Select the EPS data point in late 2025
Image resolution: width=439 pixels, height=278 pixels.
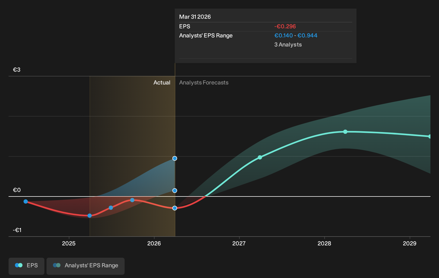tap(132, 200)
